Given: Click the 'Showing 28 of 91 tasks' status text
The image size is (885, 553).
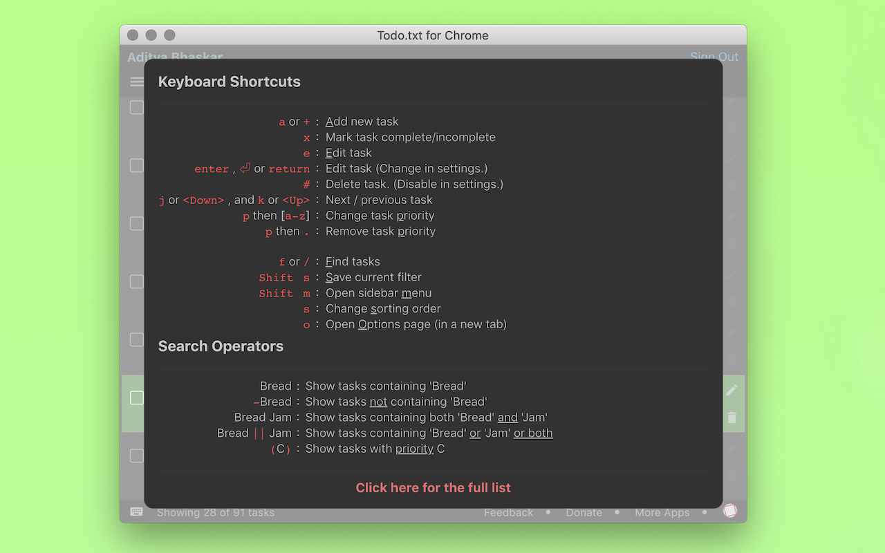Looking at the screenshot, I should tap(216, 512).
